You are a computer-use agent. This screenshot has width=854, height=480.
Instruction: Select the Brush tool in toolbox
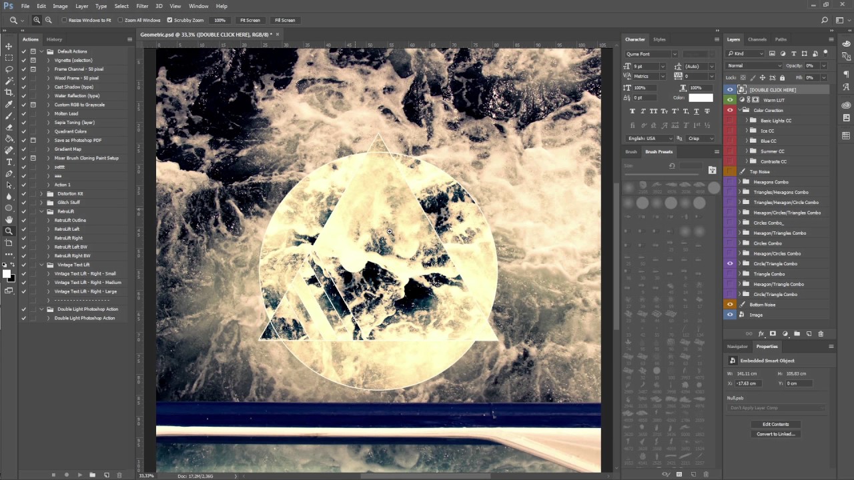pos(9,116)
